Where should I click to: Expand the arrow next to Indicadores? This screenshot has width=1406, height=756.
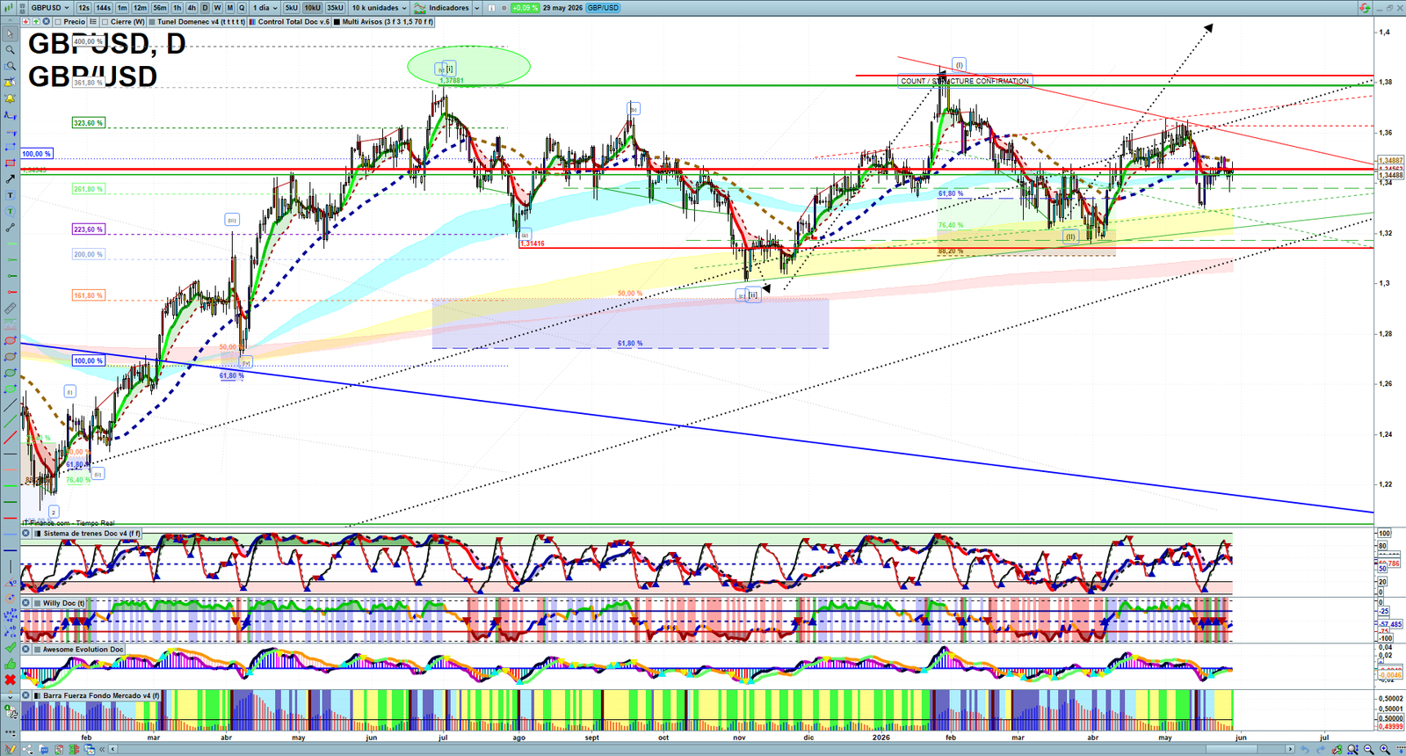(477, 8)
